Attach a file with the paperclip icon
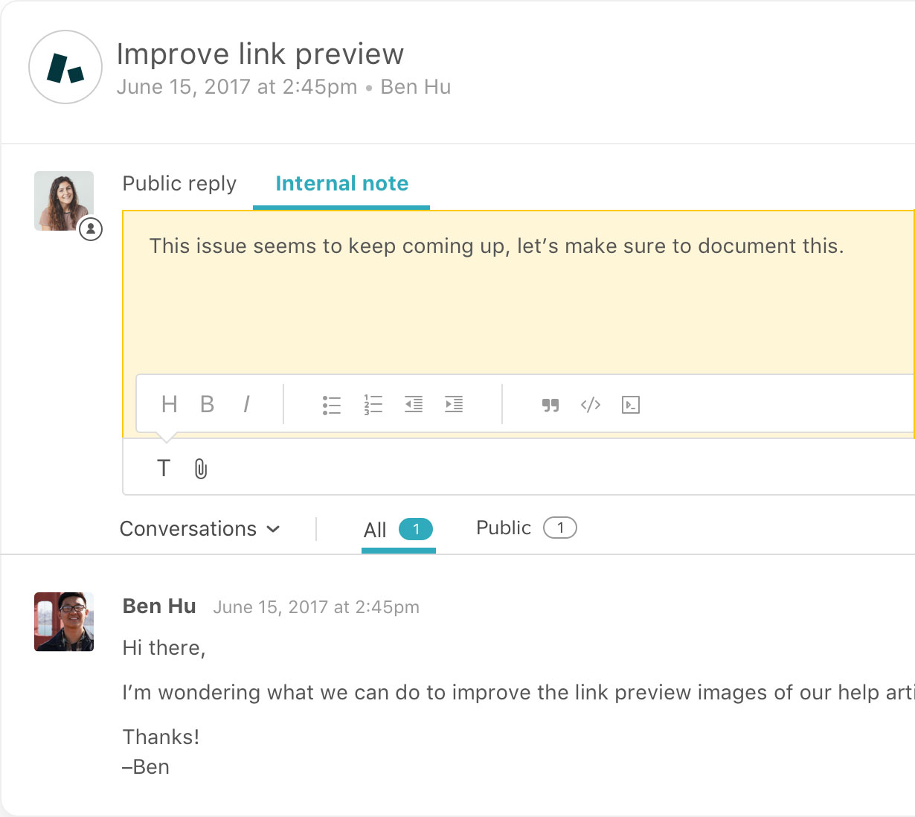 (201, 469)
